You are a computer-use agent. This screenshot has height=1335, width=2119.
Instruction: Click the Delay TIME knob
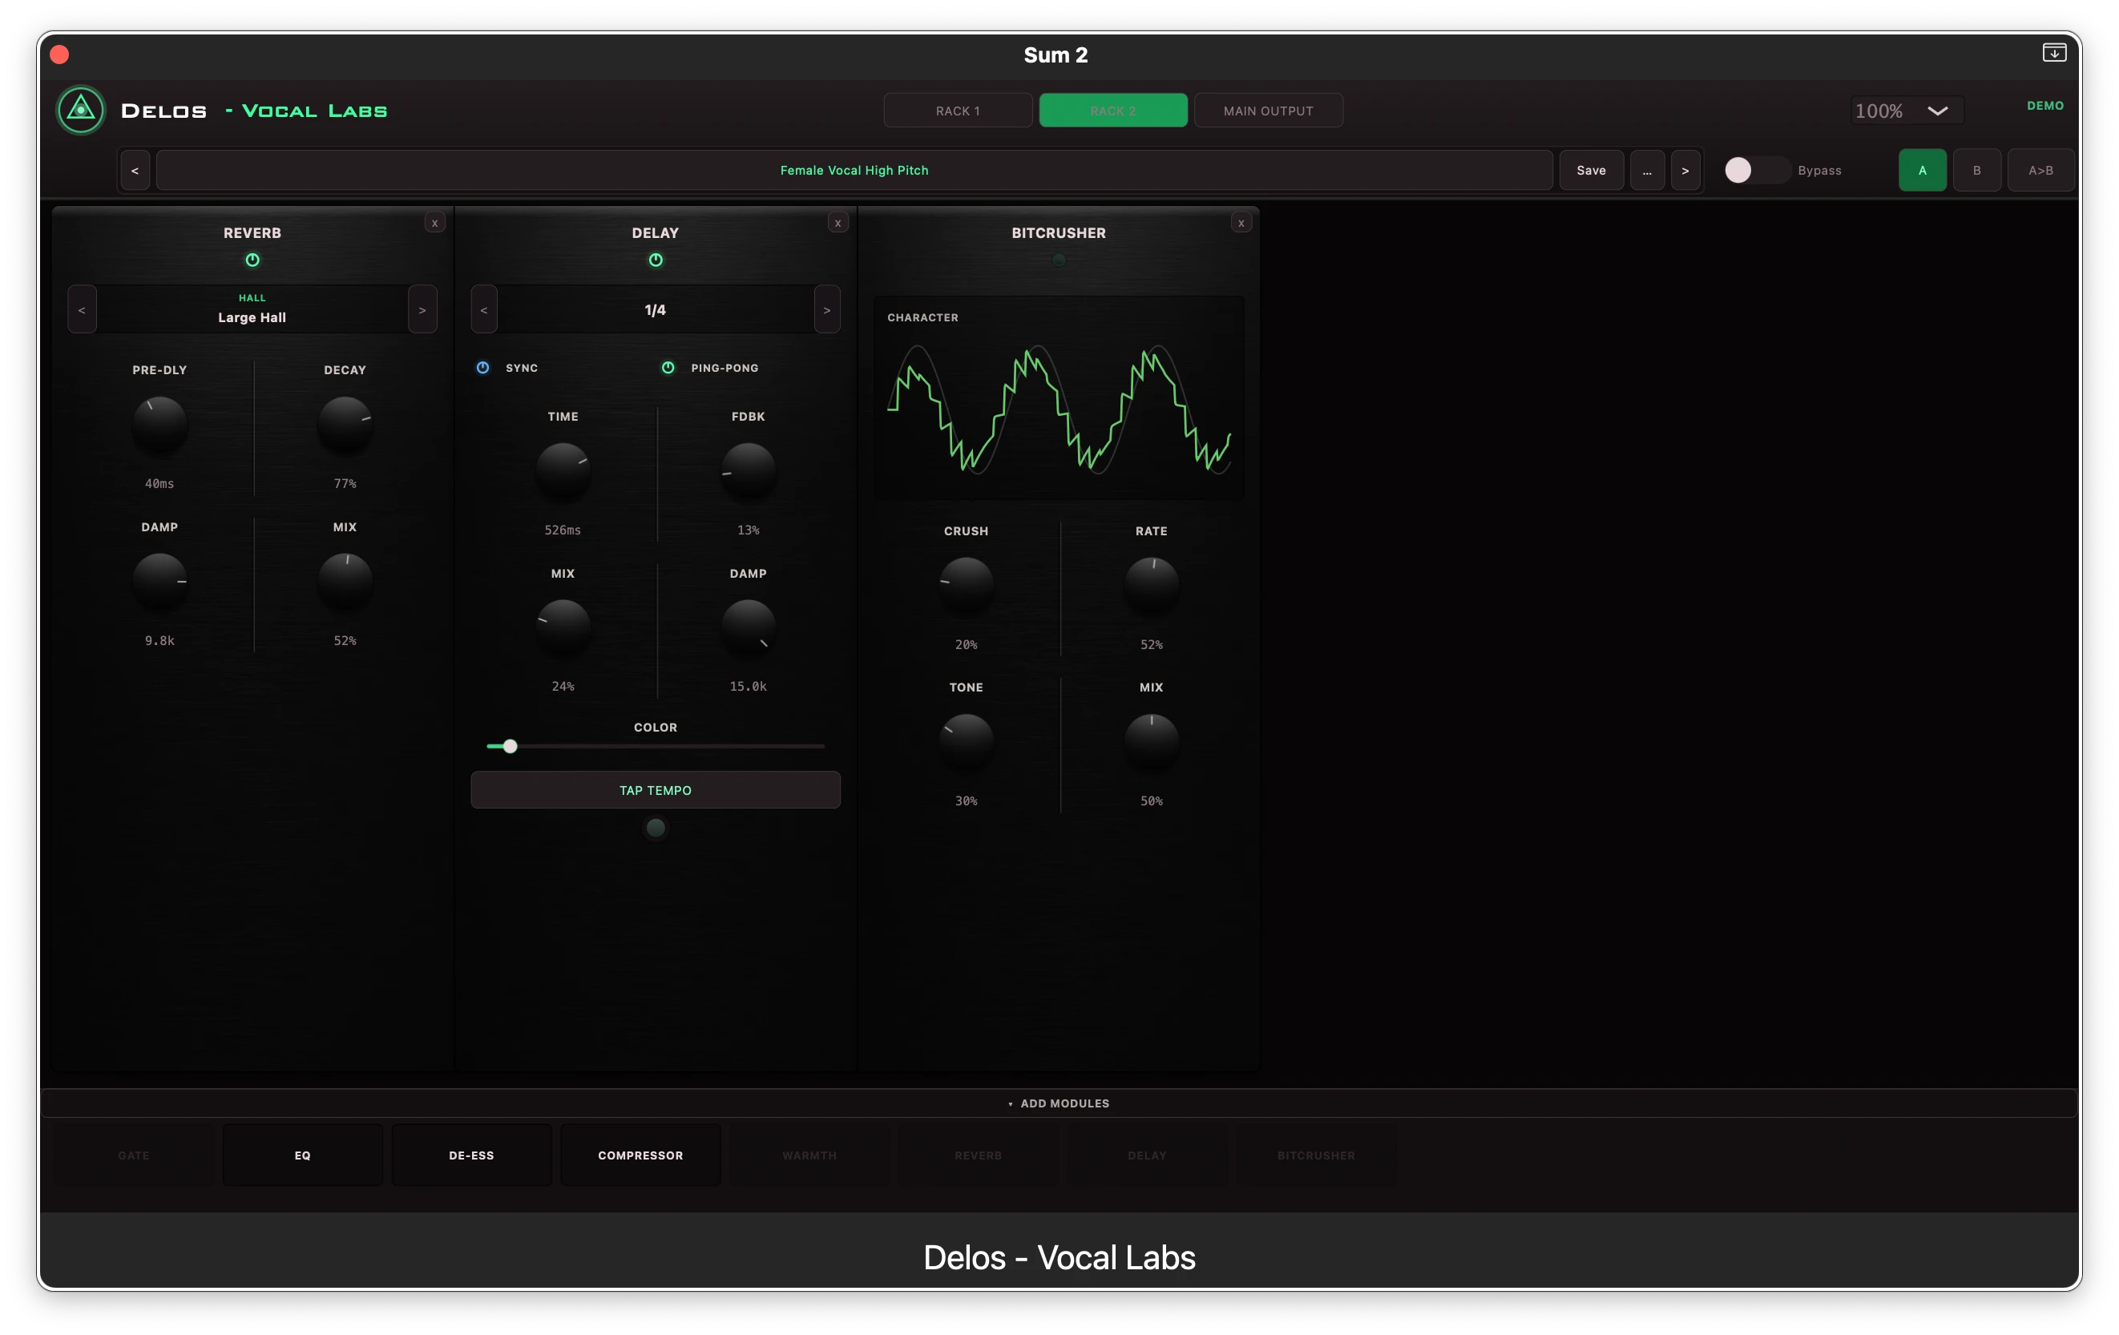(x=563, y=471)
